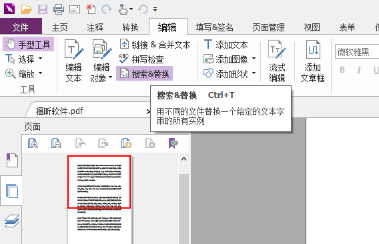Open the customize quick access toolbar dropdown
Image resolution: width=379 pixels, height=244 pixels.
click(x=155, y=9)
